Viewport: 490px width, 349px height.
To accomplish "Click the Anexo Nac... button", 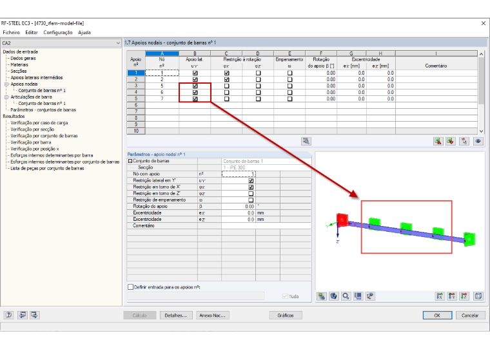I will (213, 316).
